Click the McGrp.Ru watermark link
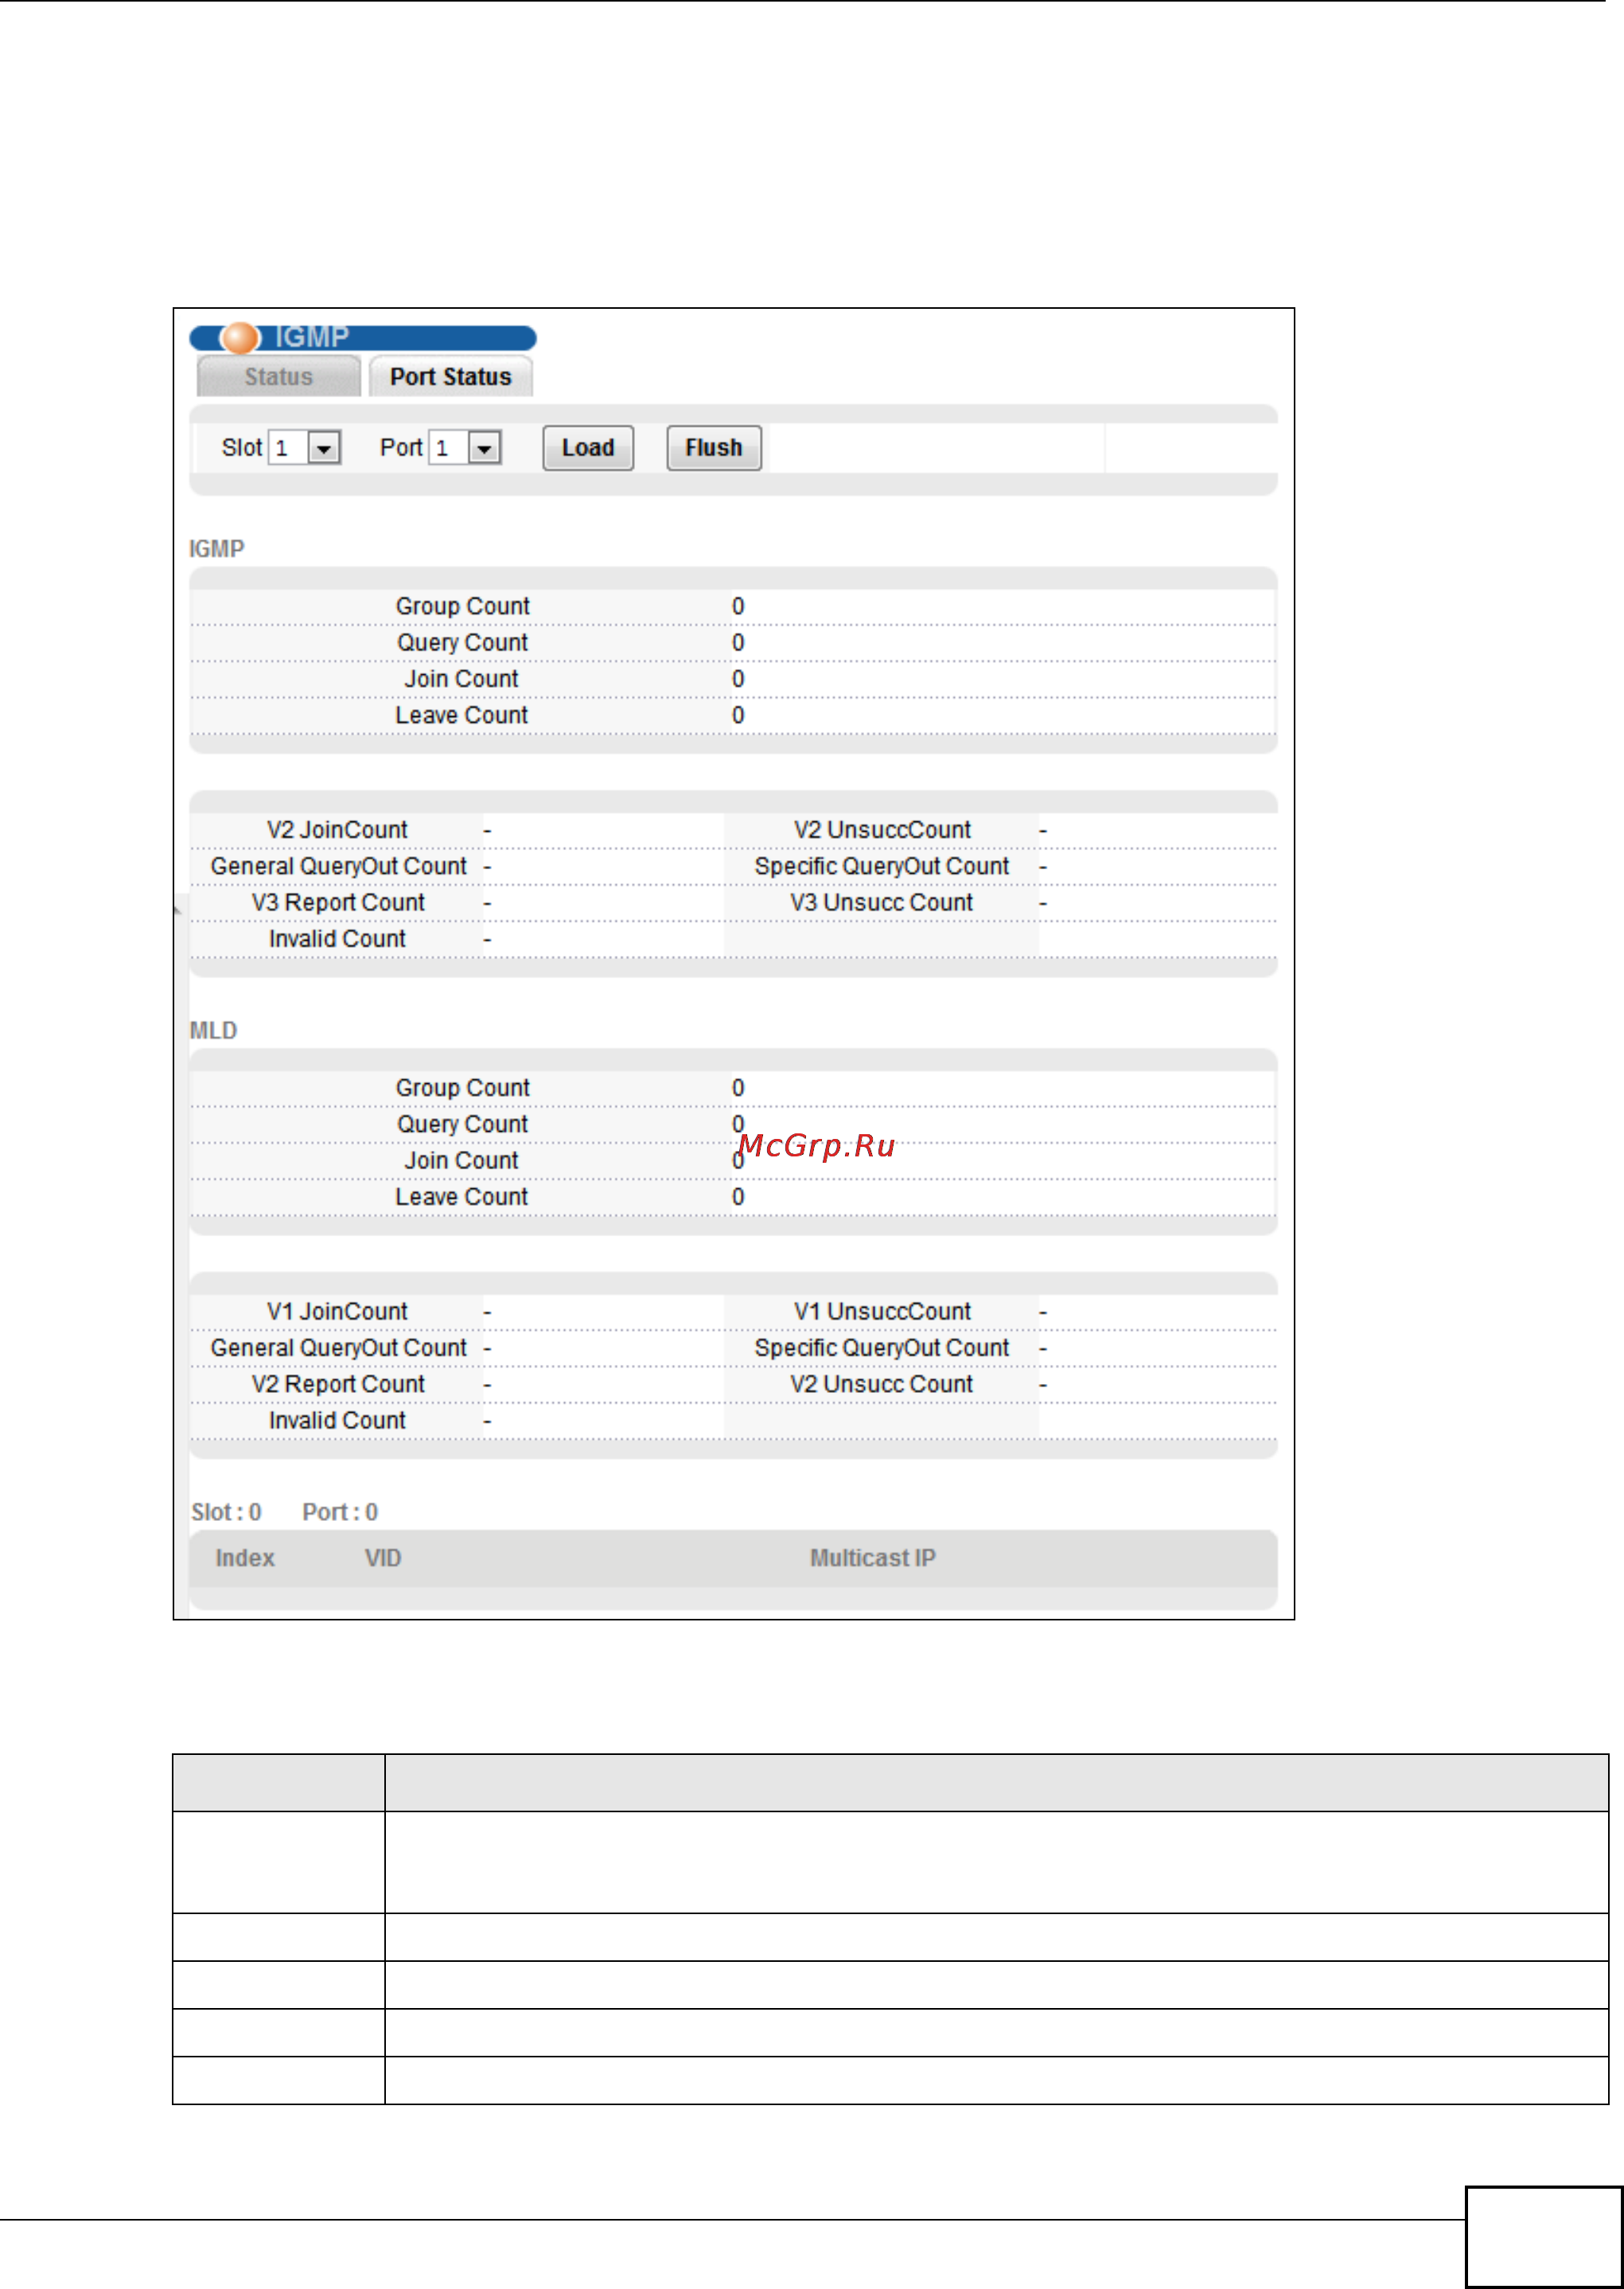The height and width of the screenshot is (2289, 1624). point(817,1146)
